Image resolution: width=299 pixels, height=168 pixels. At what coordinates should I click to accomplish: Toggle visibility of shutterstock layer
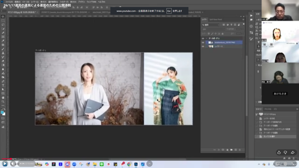[x=203, y=42]
